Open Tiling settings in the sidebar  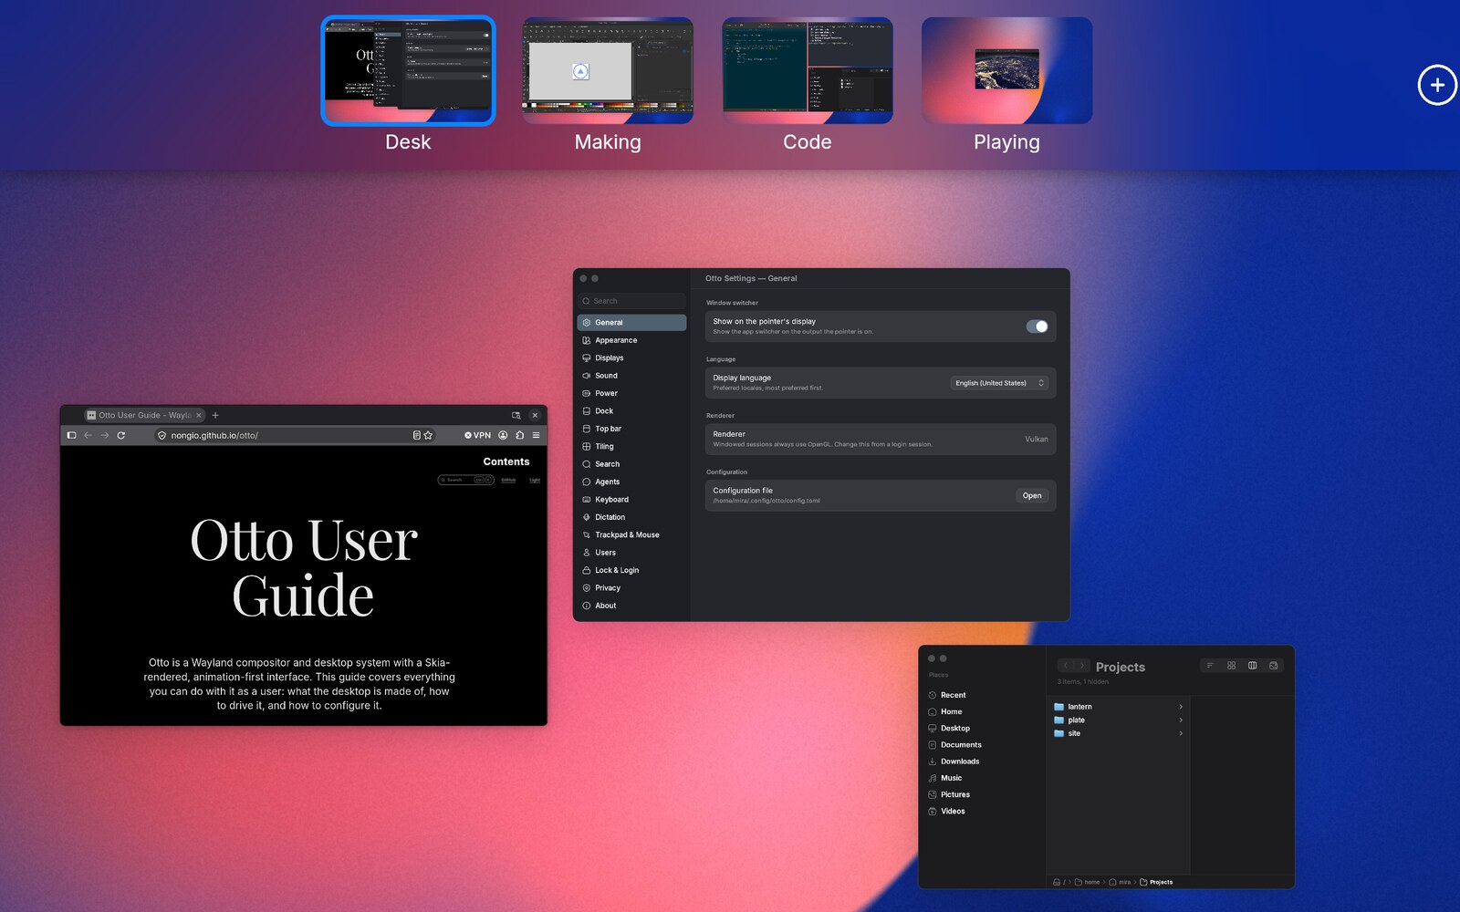click(x=631, y=447)
